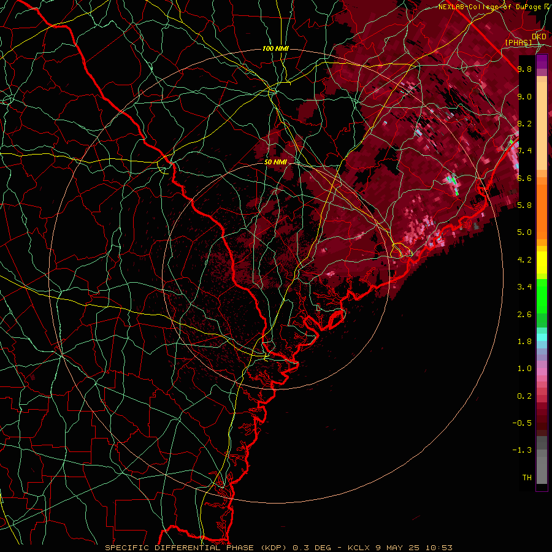
Task: Click the 'KCLX' station ID in the caption
Action: (360, 548)
